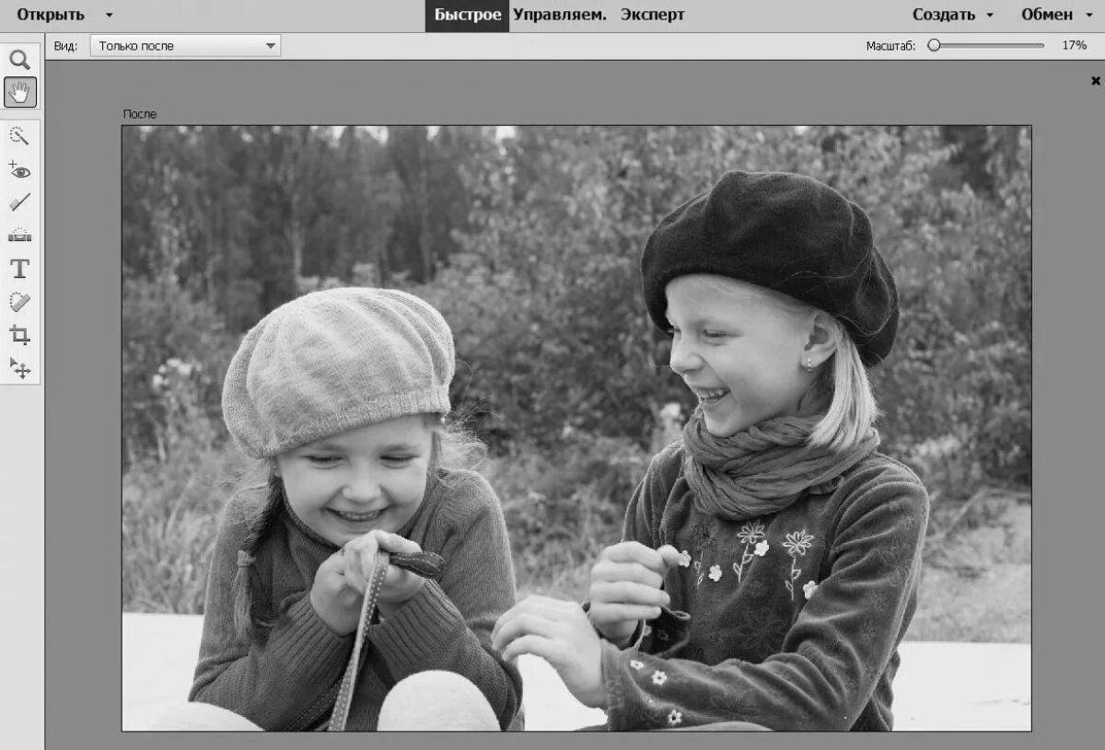Activate the Type tool
Image resolution: width=1105 pixels, height=750 pixels.
pos(20,269)
